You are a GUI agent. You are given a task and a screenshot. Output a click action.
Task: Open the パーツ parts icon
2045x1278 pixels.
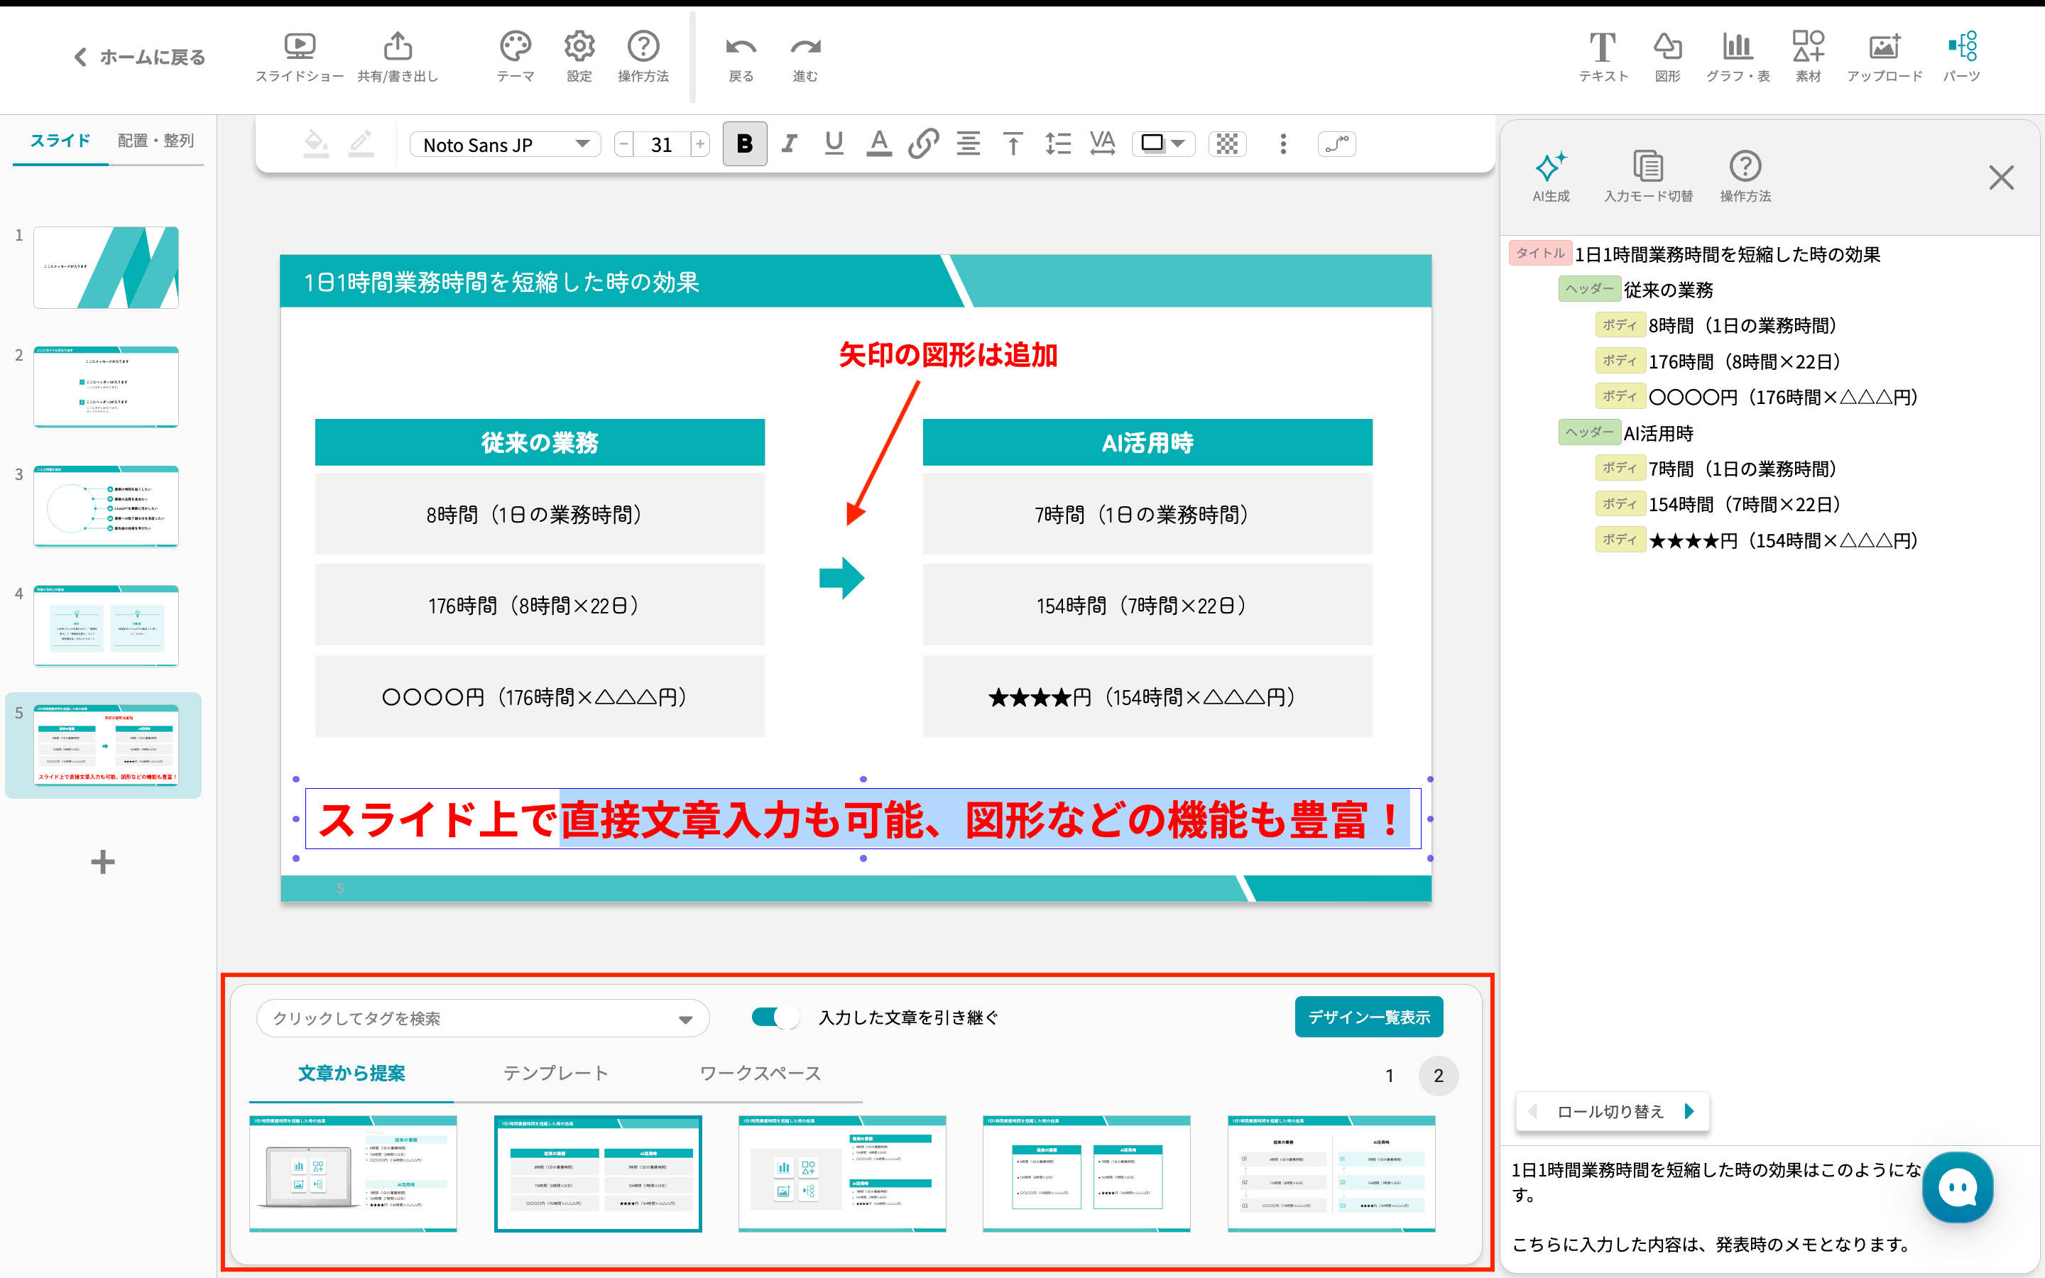click(x=1961, y=46)
